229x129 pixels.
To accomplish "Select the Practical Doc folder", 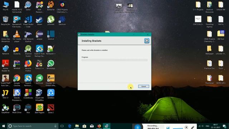I will 209,65.
